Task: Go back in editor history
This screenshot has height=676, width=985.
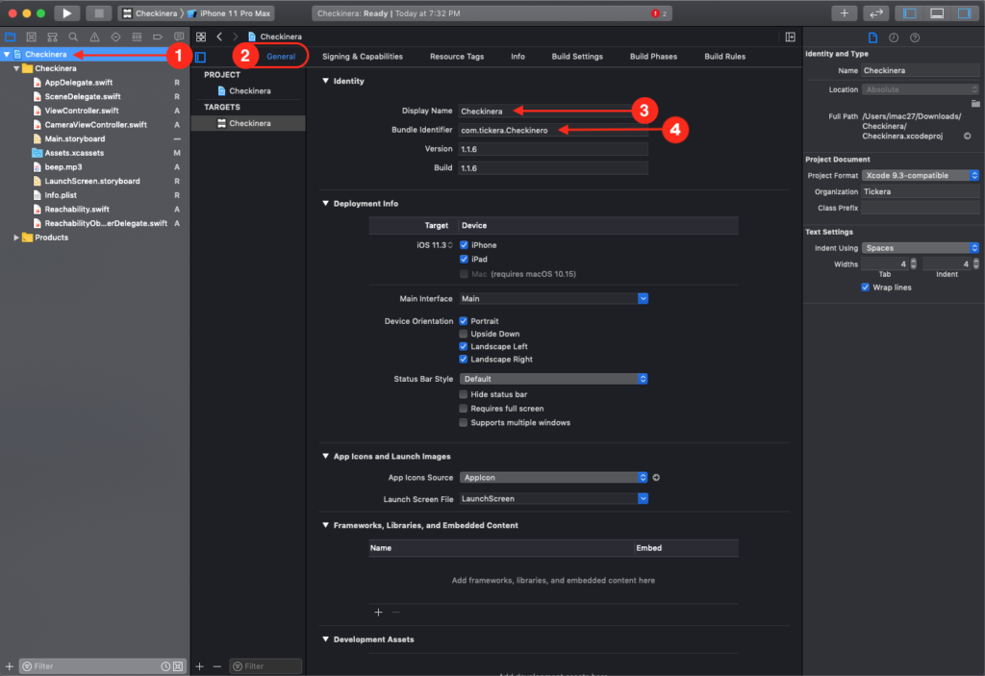Action: point(219,38)
